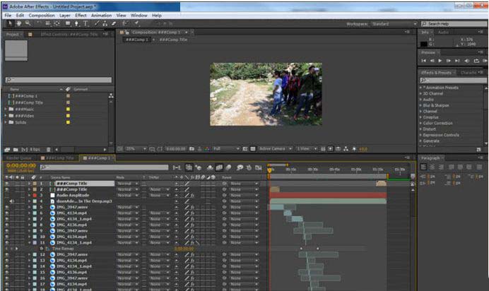The width and height of the screenshot is (489, 291).
Task: Hide the Audio Amplitude layer
Action: point(6,195)
